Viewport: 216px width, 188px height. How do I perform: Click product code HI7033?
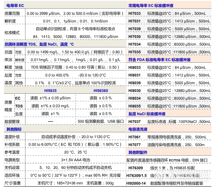click(x=134, y=14)
